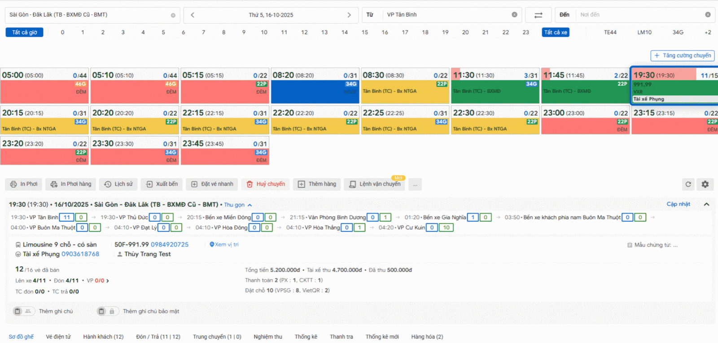Click the Xem vị trí location pin
The height and width of the screenshot is (343, 718).
[x=212, y=245]
